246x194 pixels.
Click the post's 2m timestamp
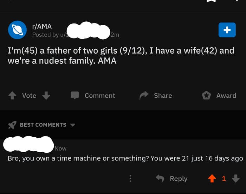point(115,35)
